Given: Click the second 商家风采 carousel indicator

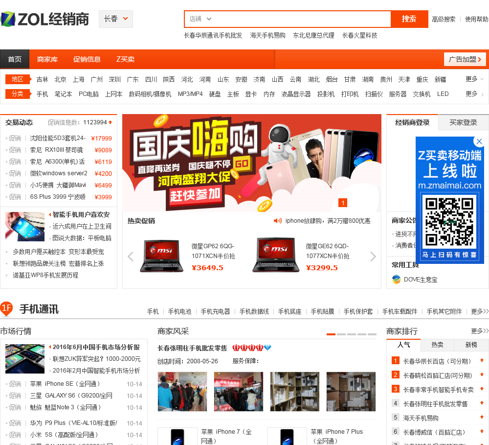Looking at the screenshot, I should click(341, 334).
